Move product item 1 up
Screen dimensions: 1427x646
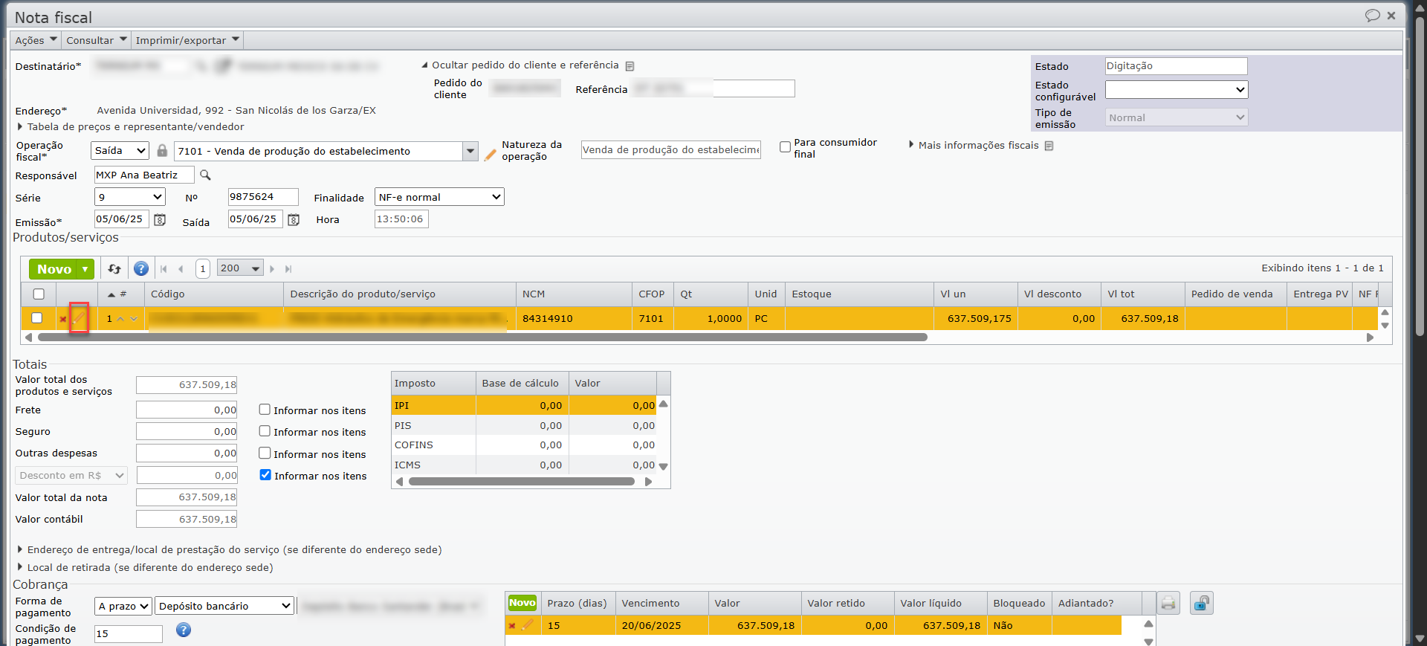tap(120, 319)
